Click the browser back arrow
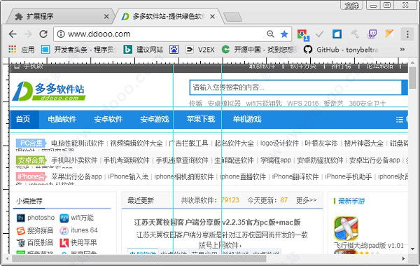 click(x=13, y=34)
